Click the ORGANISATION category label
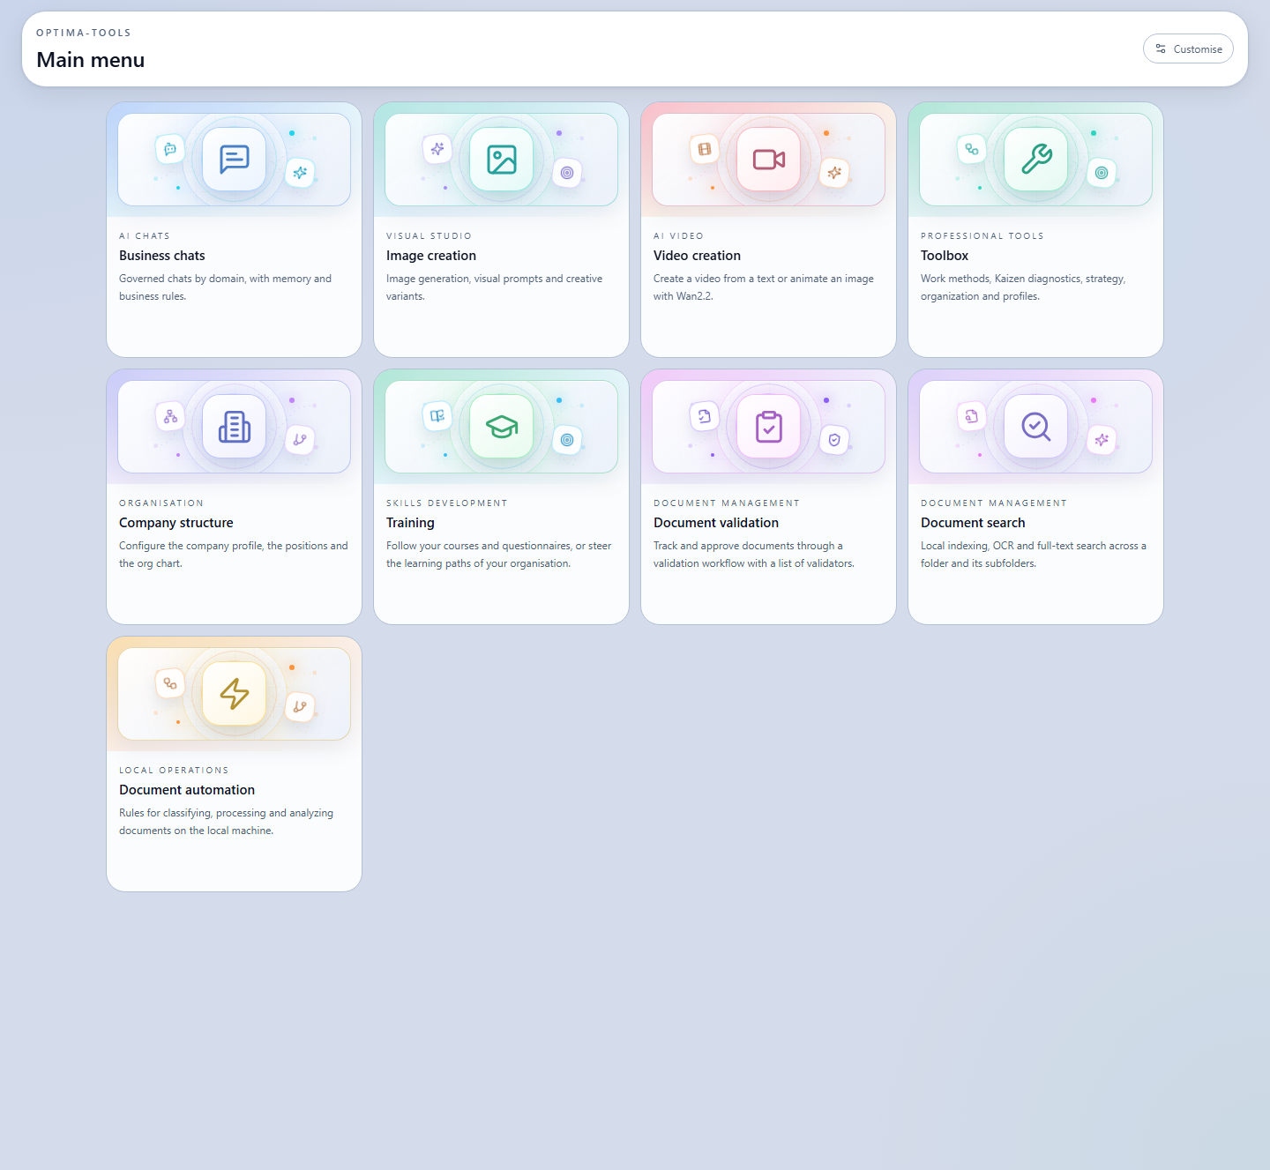 161,503
